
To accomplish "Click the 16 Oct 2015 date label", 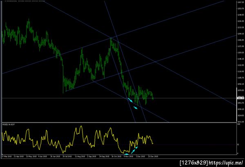I will point(116,156).
